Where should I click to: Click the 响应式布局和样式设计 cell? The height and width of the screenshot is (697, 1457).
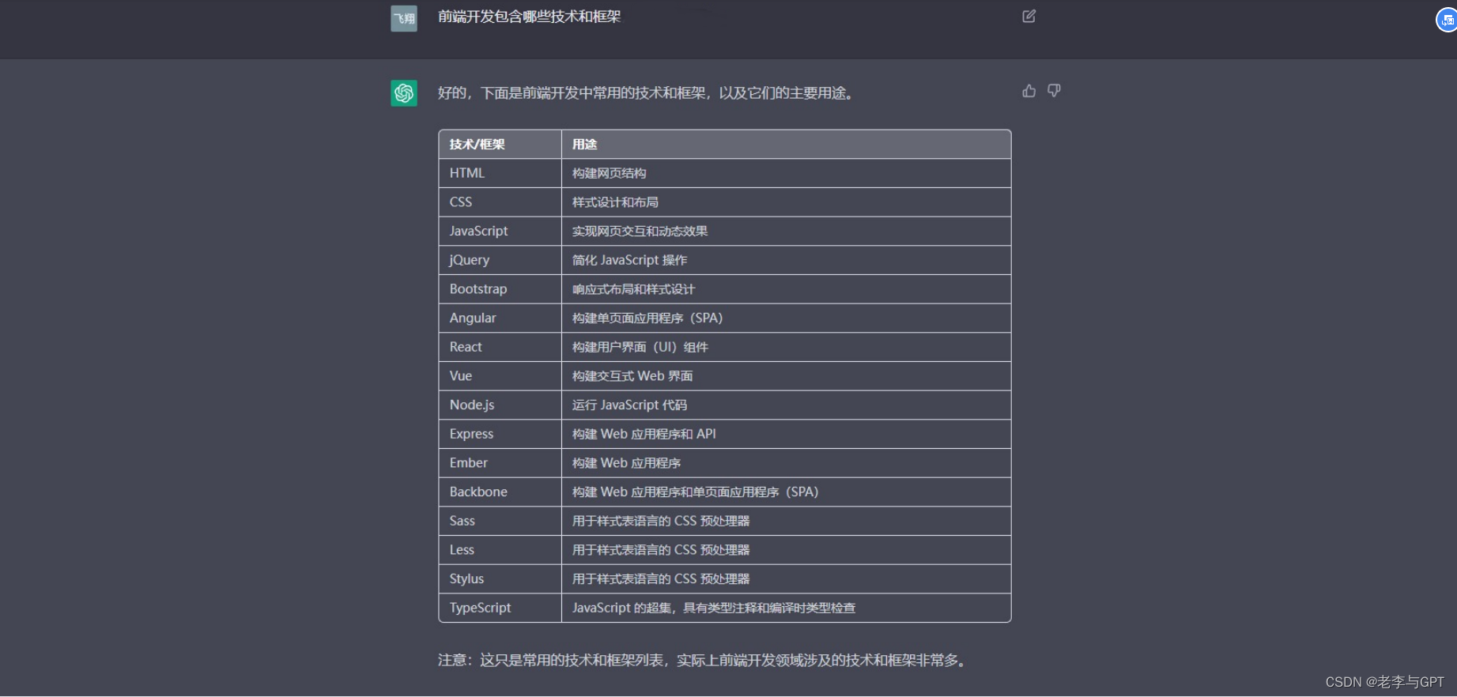[x=787, y=289]
